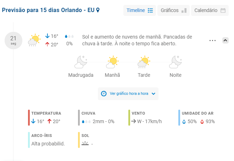234x161 pixels.
Task: Switch to the Timeline view
Action: [x=140, y=10]
